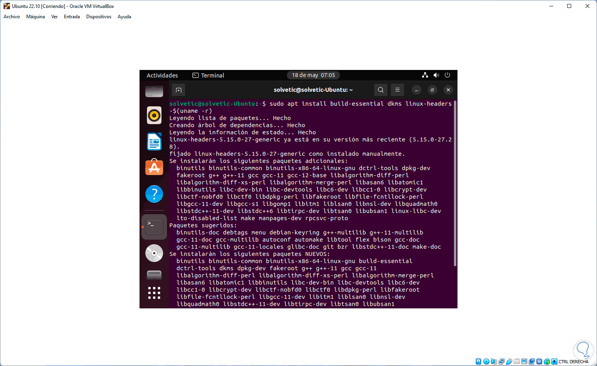Click VirtualBox shared folders icon
This screenshot has height=366, width=597.
point(517,362)
